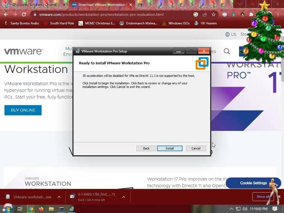Open Firefox from taskbar
The height and width of the screenshot is (213, 284).
tap(41, 209)
